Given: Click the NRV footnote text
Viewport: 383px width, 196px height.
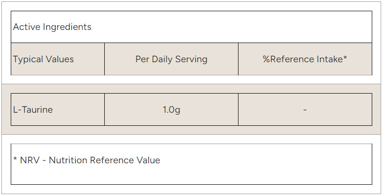Looking at the screenshot, I should (x=87, y=160).
